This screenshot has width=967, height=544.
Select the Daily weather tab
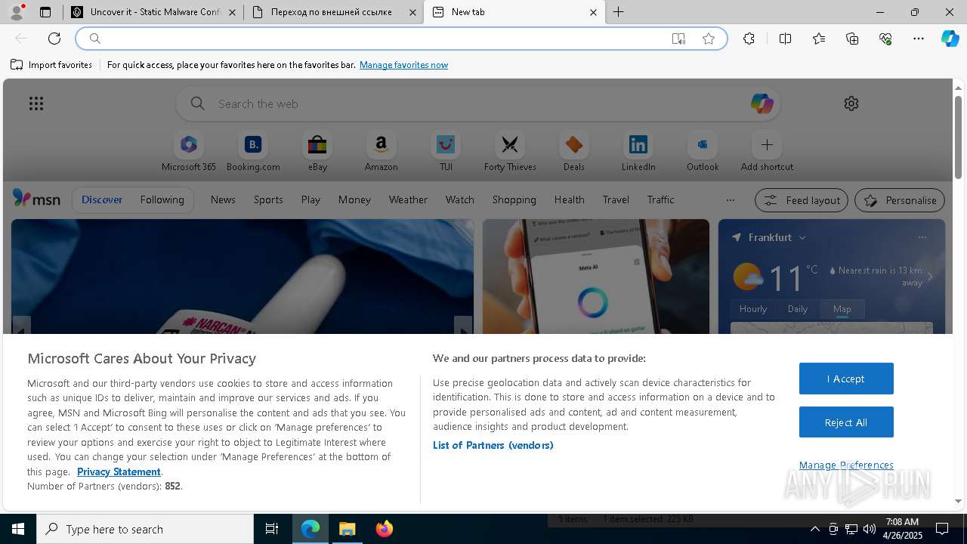798,308
